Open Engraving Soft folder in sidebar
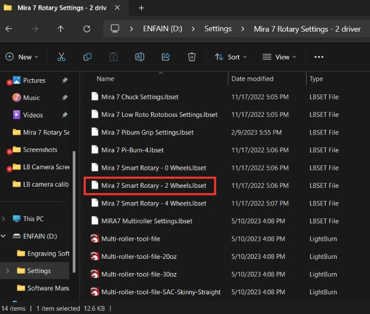 (49, 253)
